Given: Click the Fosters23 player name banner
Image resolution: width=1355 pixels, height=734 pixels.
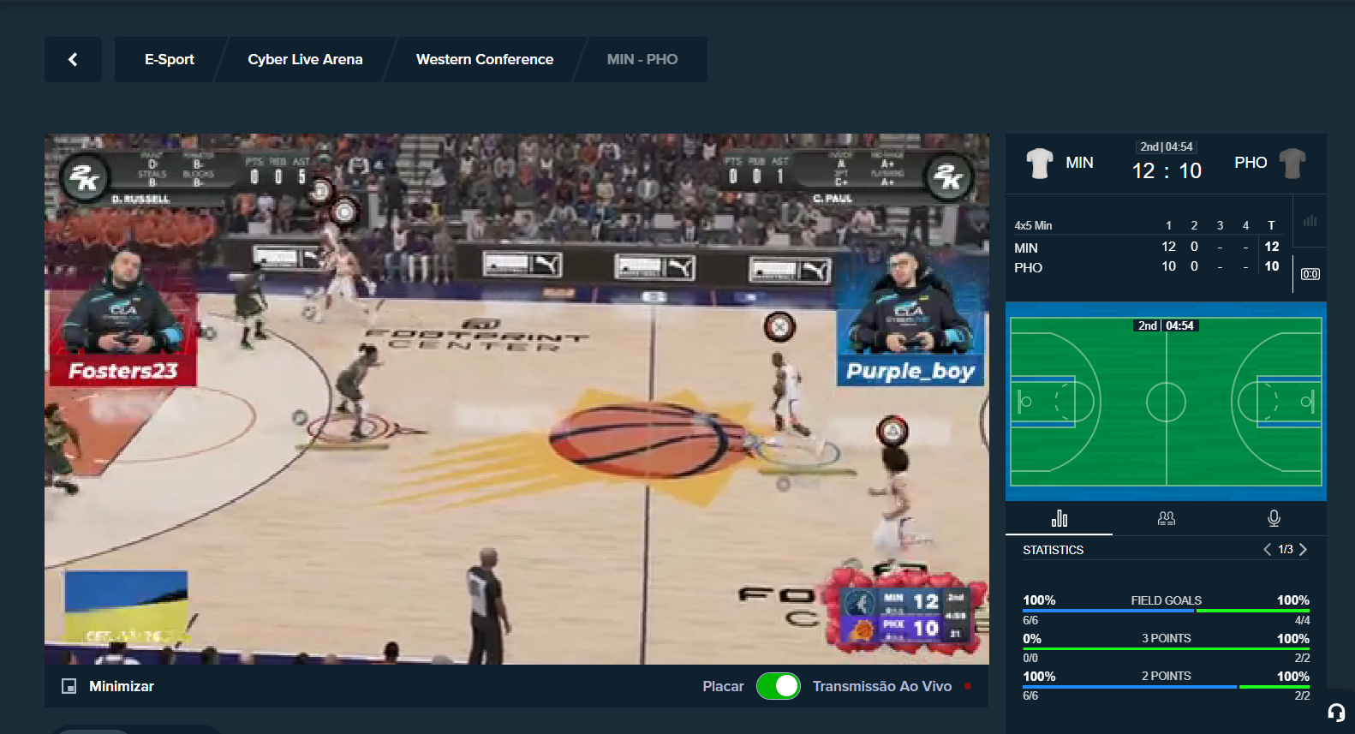Looking at the screenshot, I should coord(123,371).
